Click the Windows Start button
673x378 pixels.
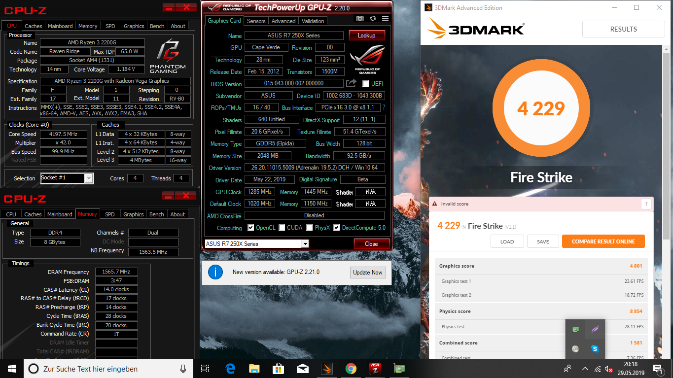(12, 369)
